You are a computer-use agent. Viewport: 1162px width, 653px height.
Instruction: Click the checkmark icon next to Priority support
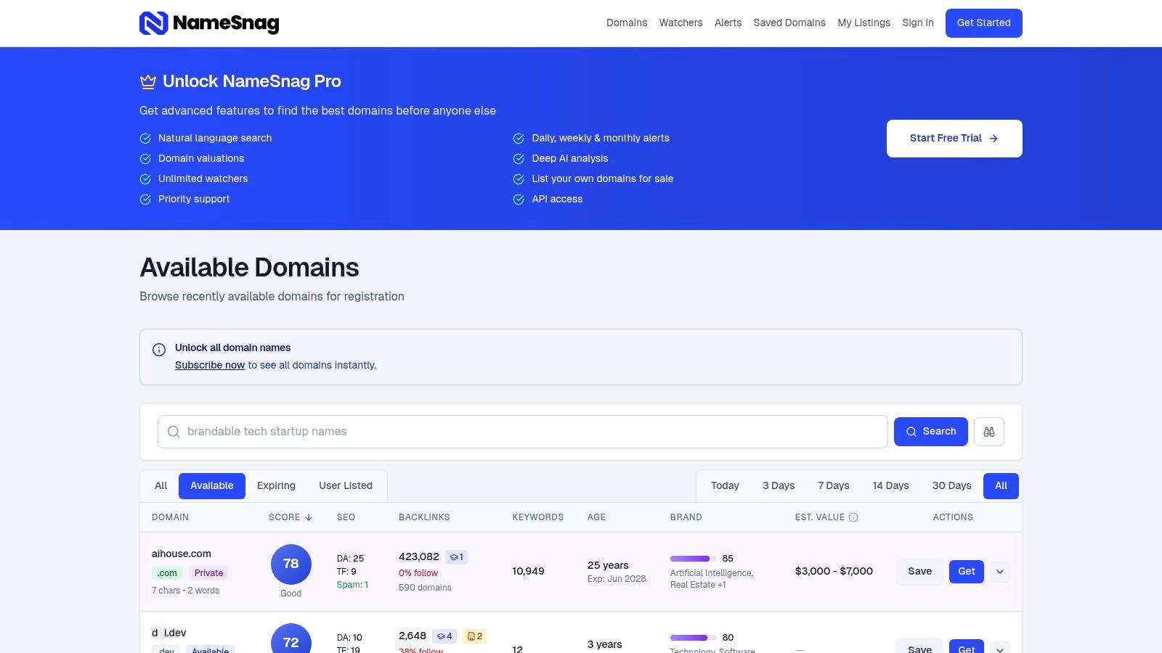coord(145,200)
